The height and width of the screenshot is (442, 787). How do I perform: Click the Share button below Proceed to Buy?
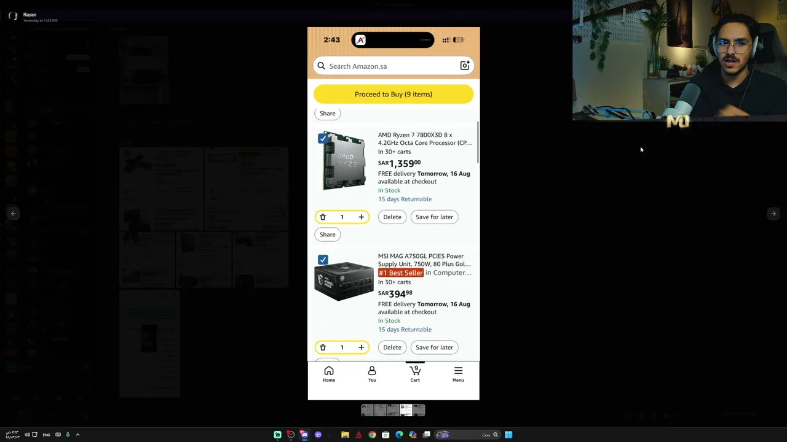[327, 113]
